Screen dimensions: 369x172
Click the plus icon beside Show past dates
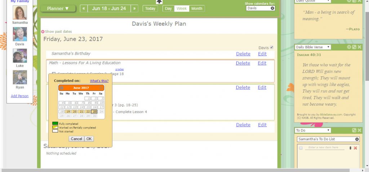43,32
